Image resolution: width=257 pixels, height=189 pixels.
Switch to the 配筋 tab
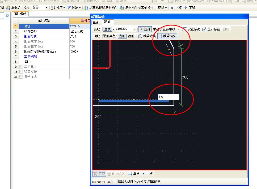pyautogui.click(x=107, y=22)
